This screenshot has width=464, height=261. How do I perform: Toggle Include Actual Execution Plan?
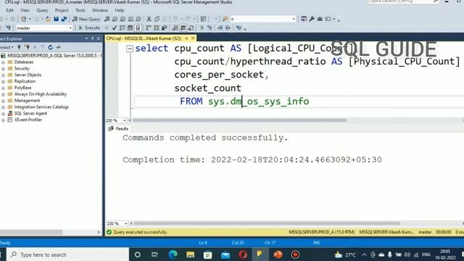[x=149, y=28]
